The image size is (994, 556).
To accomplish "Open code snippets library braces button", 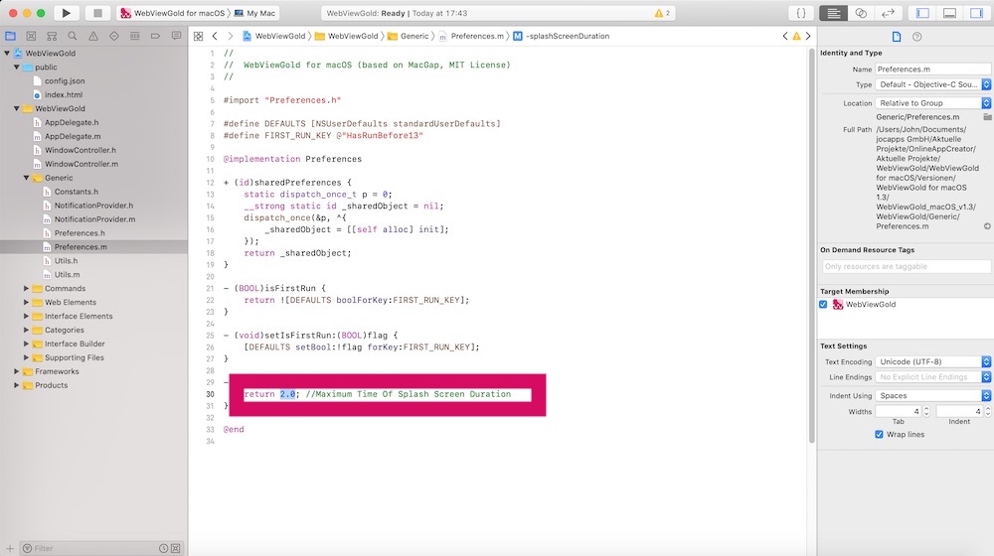I will click(800, 13).
